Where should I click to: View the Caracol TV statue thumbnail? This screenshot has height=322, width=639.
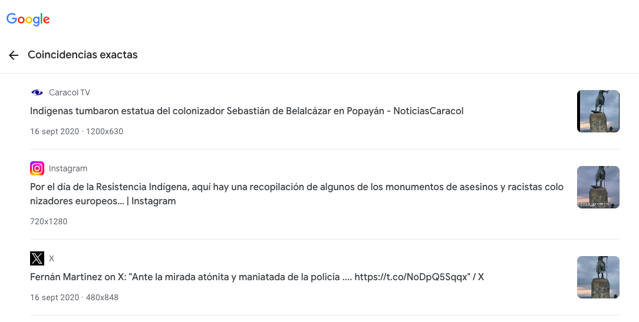coord(598,111)
